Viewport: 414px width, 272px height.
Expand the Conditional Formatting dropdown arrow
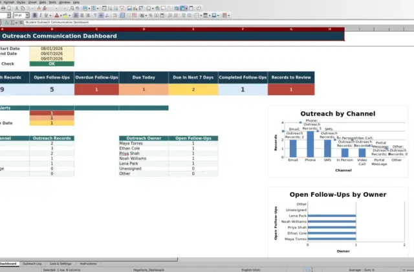[228, 16]
